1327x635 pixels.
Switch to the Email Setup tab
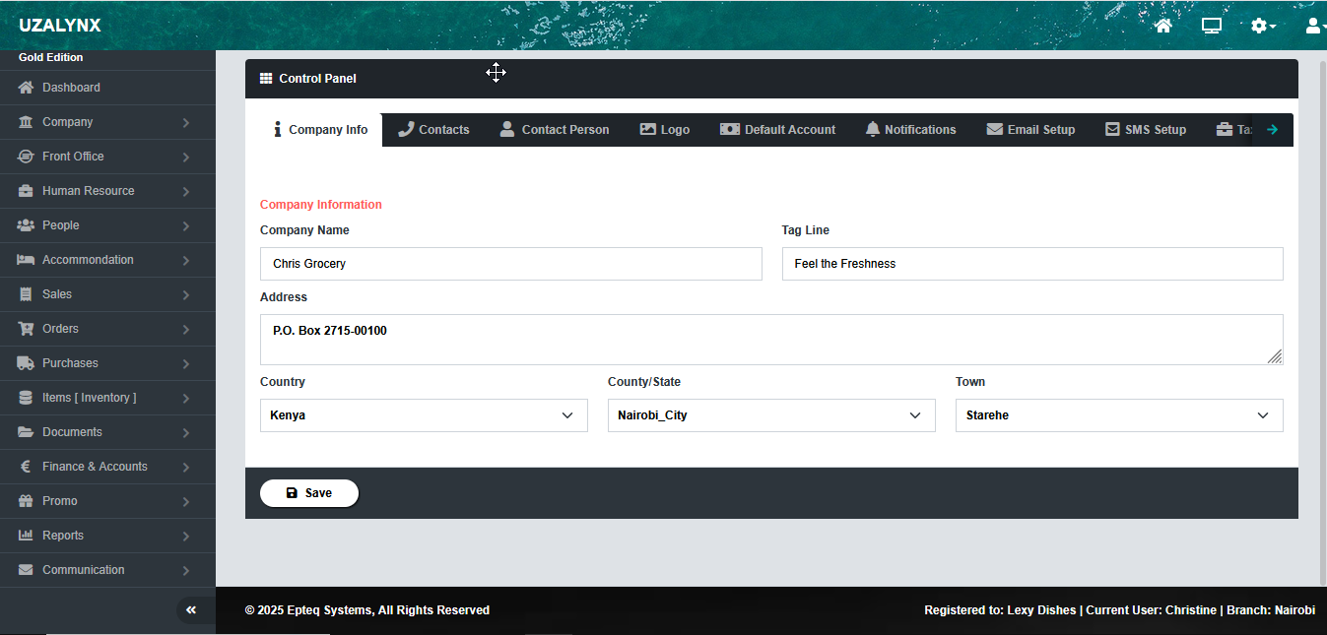pos(1030,130)
